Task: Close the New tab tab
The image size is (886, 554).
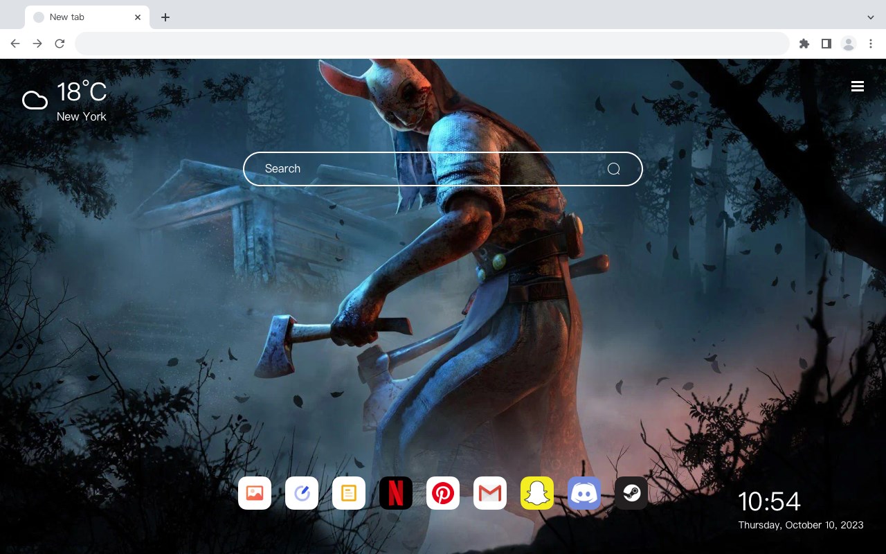Action: [138, 17]
